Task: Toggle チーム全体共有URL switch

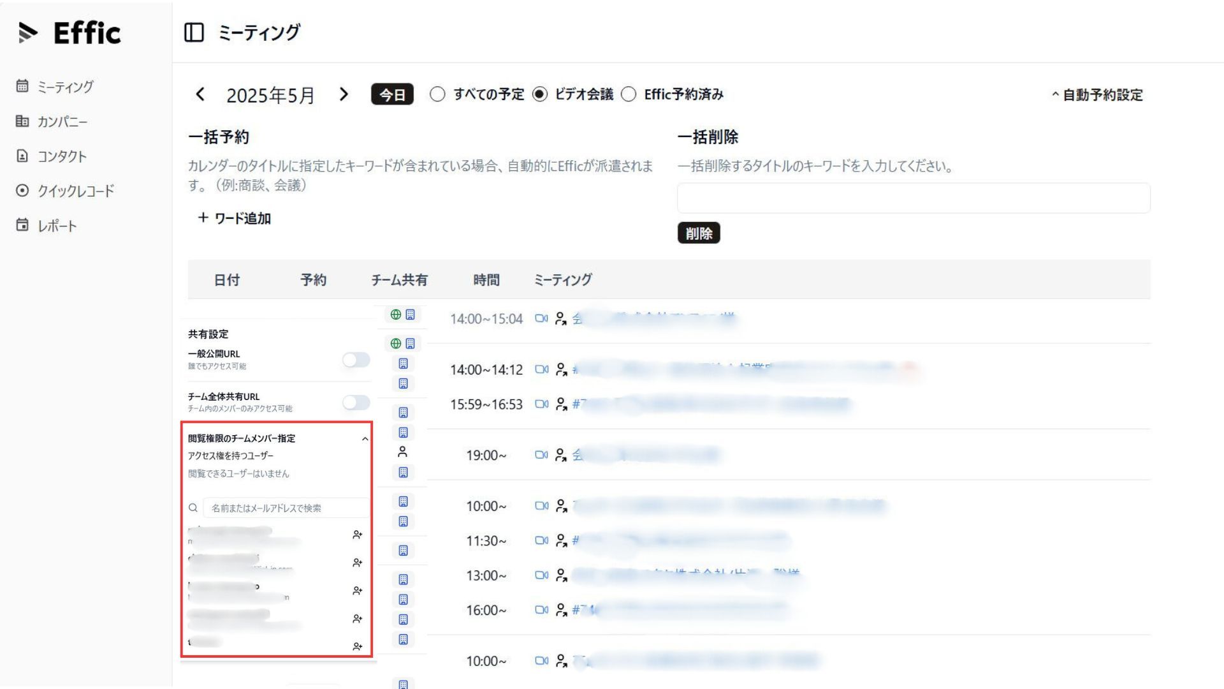Action: click(x=356, y=402)
